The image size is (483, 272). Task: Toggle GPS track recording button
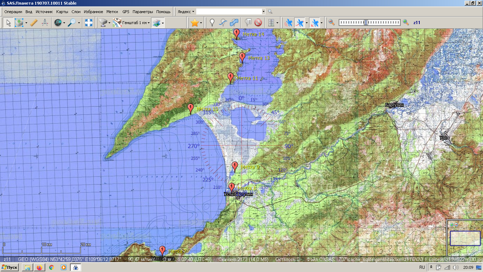299,23
